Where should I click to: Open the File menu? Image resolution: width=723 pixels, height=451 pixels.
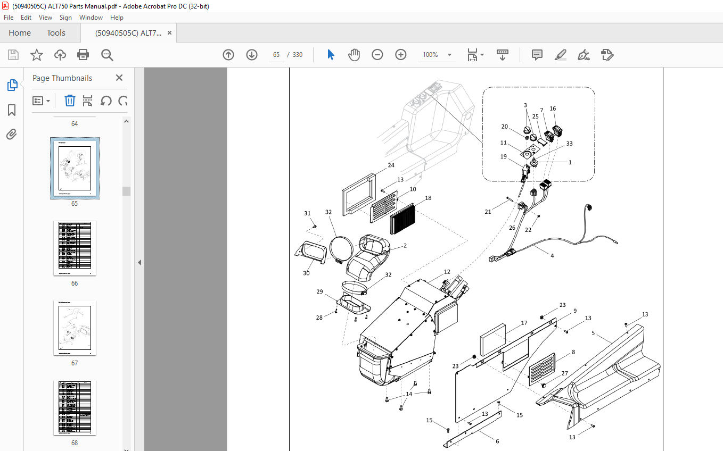point(9,18)
